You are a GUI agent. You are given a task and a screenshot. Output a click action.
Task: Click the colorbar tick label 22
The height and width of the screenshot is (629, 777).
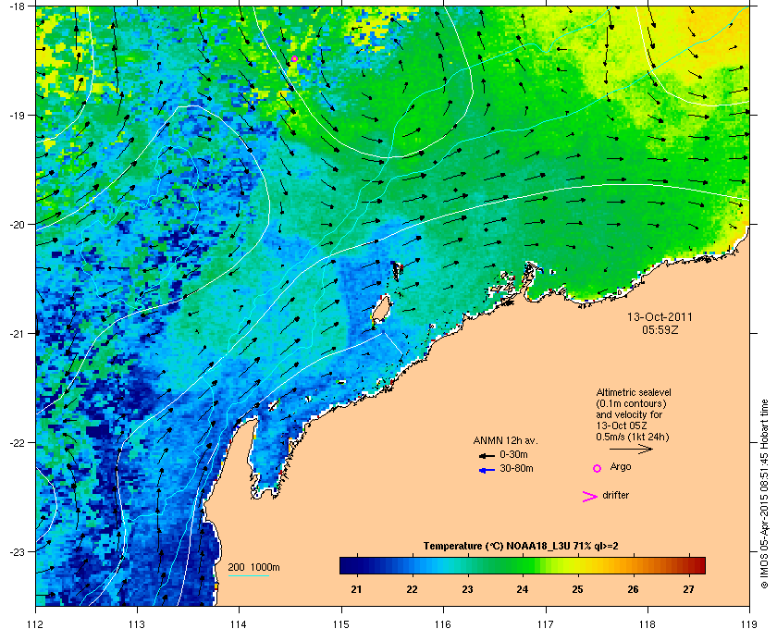412,589
